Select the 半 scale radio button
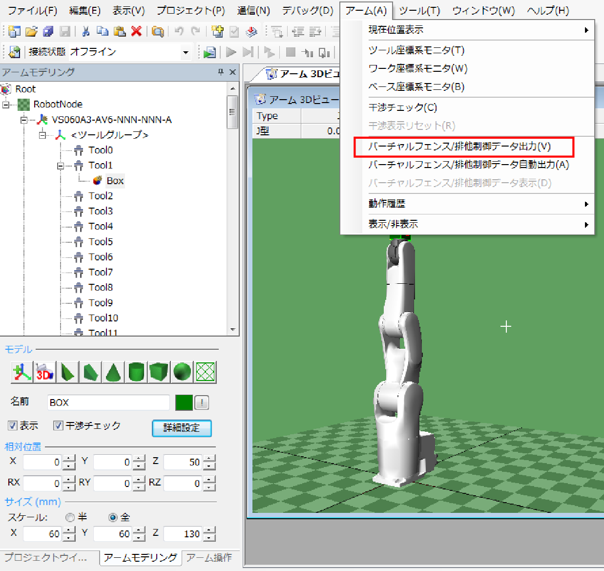The width and height of the screenshot is (604, 571). tap(70, 517)
